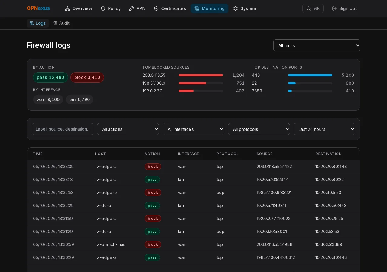Click the block badge in the 13:33:39 row
Viewport: 387px width, 272px height.
point(153,167)
